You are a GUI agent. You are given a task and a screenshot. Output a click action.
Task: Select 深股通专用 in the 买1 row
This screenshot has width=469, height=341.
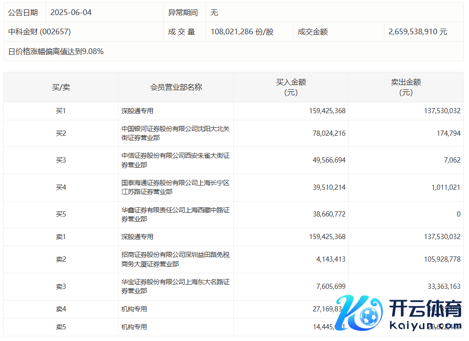point(137,111)
